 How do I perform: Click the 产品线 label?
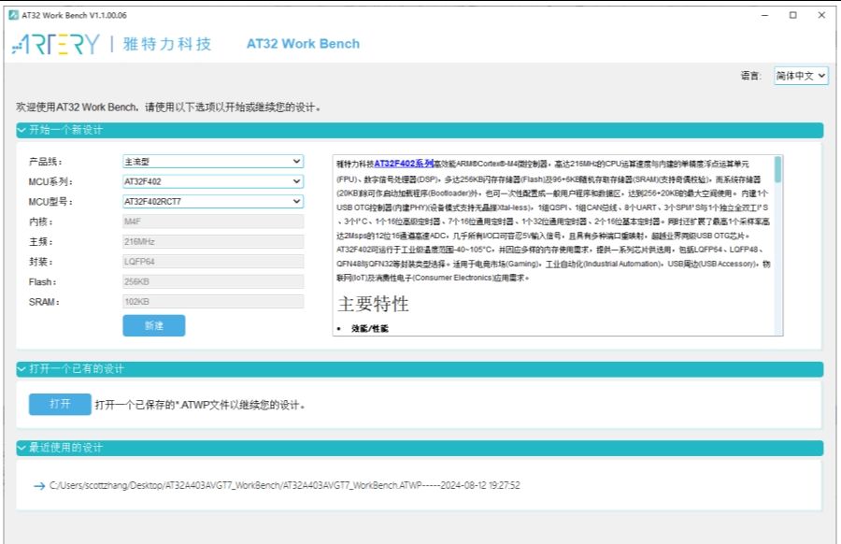tap(46, 162)
